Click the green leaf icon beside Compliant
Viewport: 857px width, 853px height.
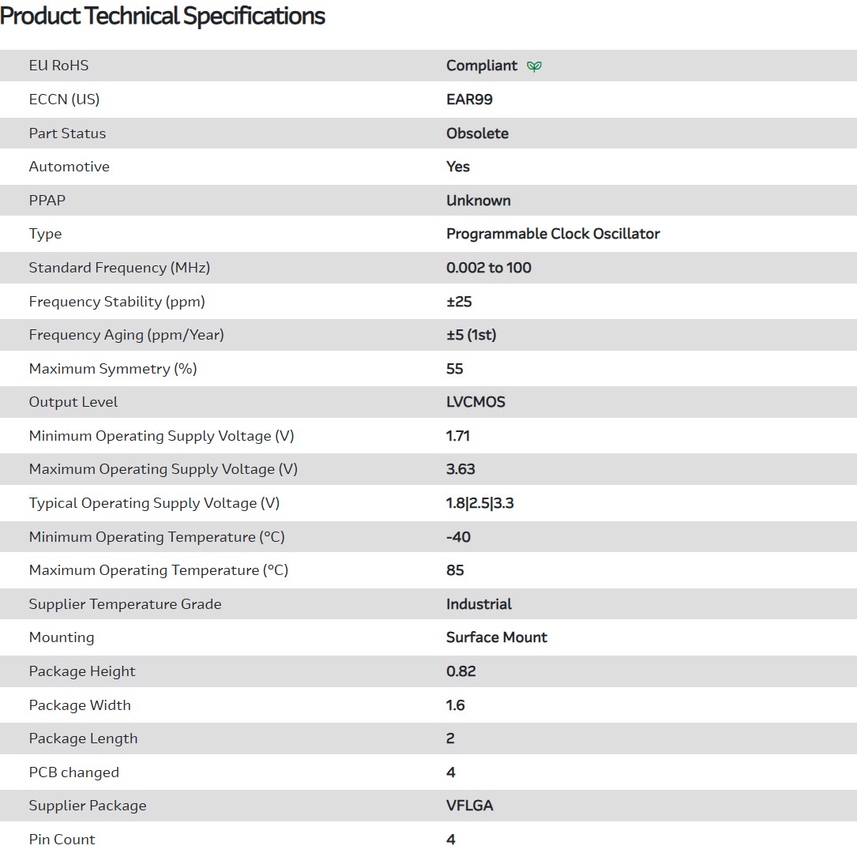[x=534, y=66]
